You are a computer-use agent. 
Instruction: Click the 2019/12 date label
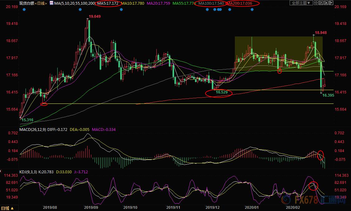[x=213, y=208]
